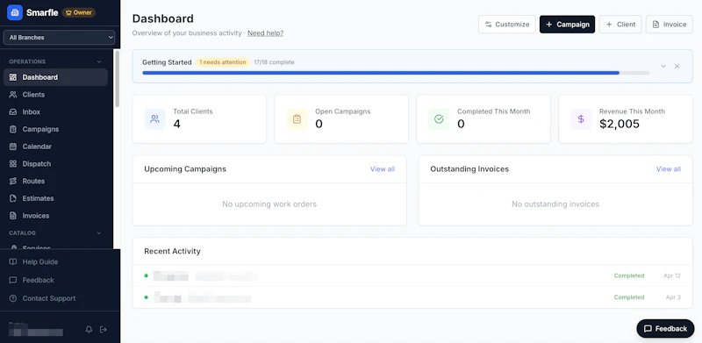Click the Help Guide book icon
This screenshot has height=343, width=702.
(13, 262)
